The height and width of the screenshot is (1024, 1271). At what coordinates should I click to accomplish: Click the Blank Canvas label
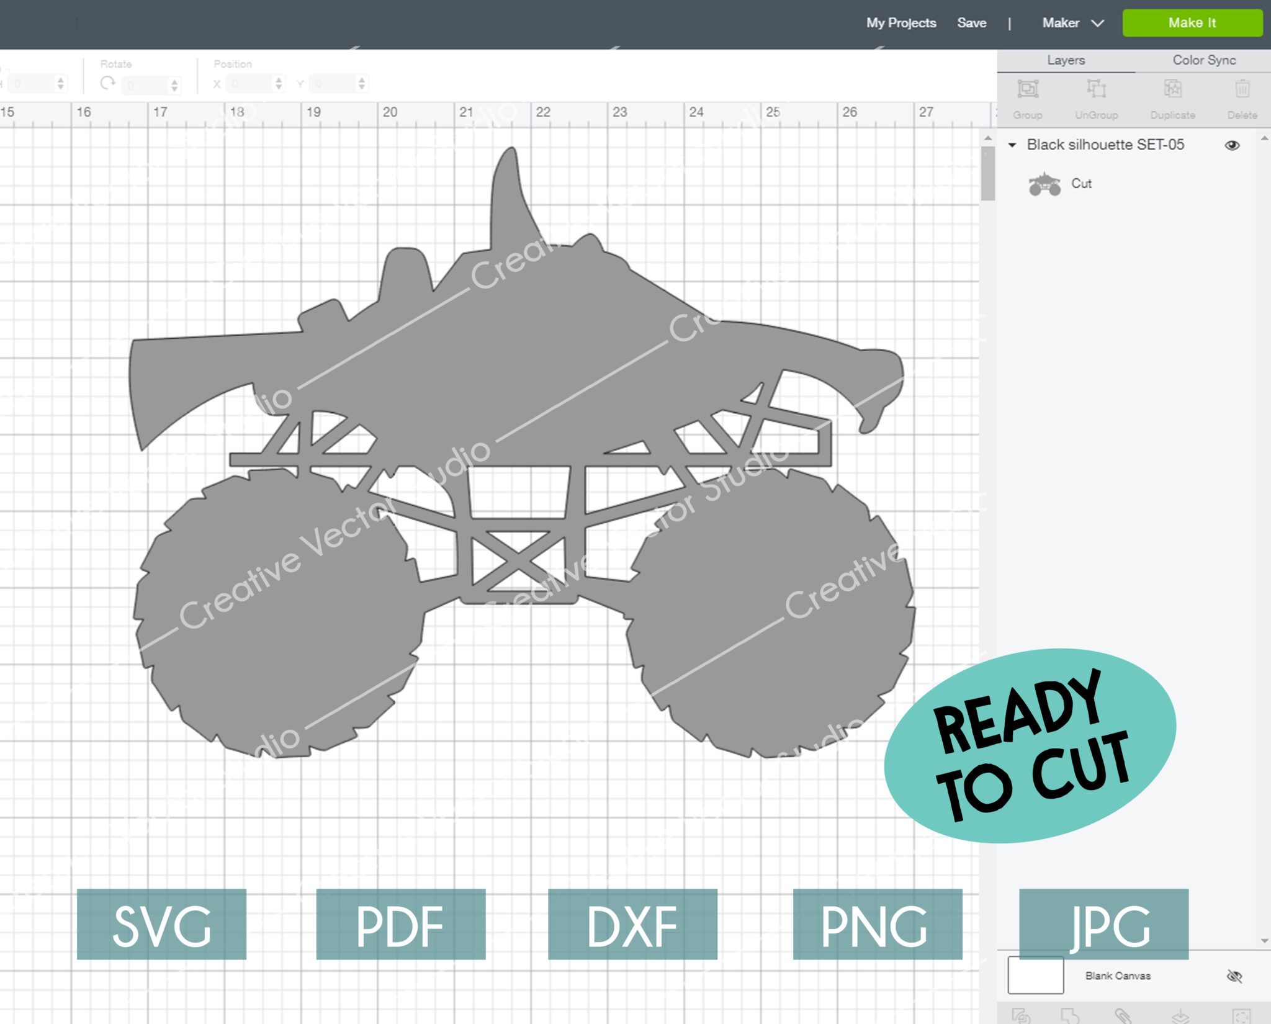1118,976
